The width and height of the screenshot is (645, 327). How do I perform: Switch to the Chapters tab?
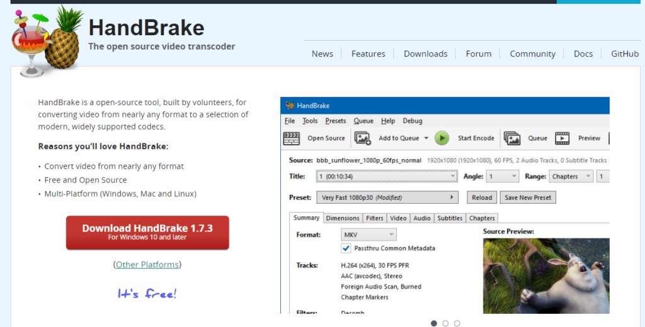point(482,218)
